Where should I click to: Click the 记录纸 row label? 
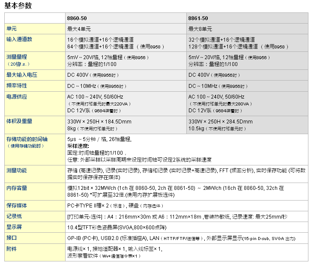coord(14,216)
